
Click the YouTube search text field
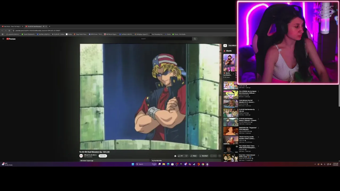click(166, 39)
